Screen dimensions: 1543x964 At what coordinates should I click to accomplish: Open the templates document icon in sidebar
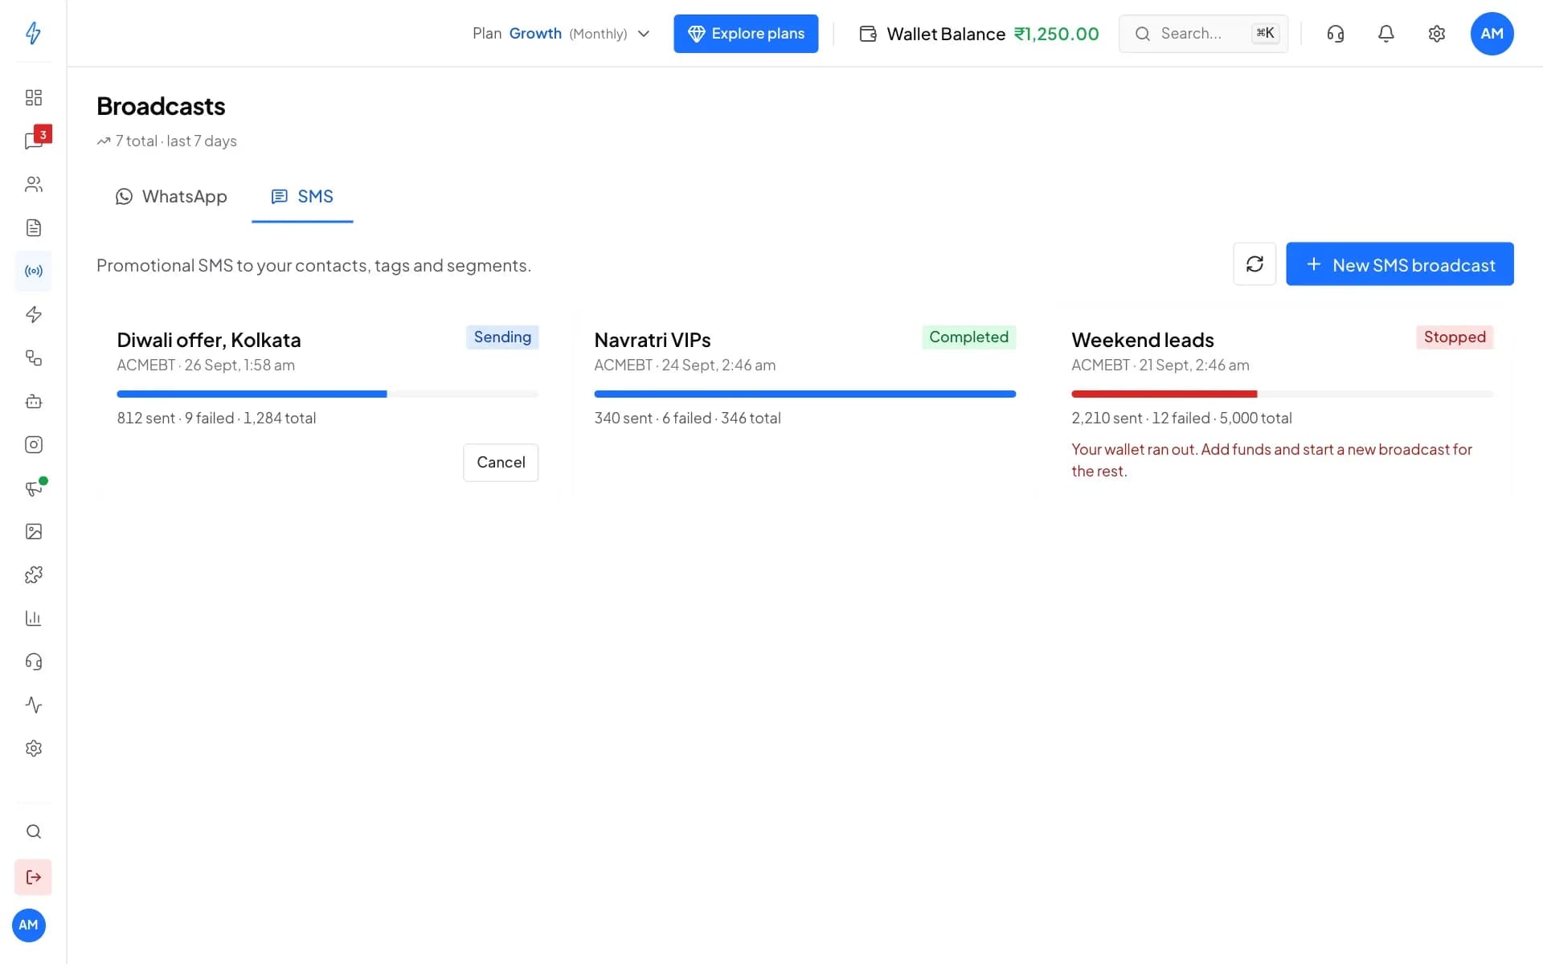(33, 228)
